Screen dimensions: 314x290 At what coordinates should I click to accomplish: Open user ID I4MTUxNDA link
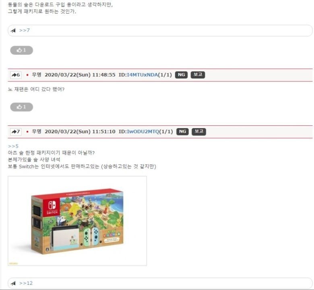point(143,75)
